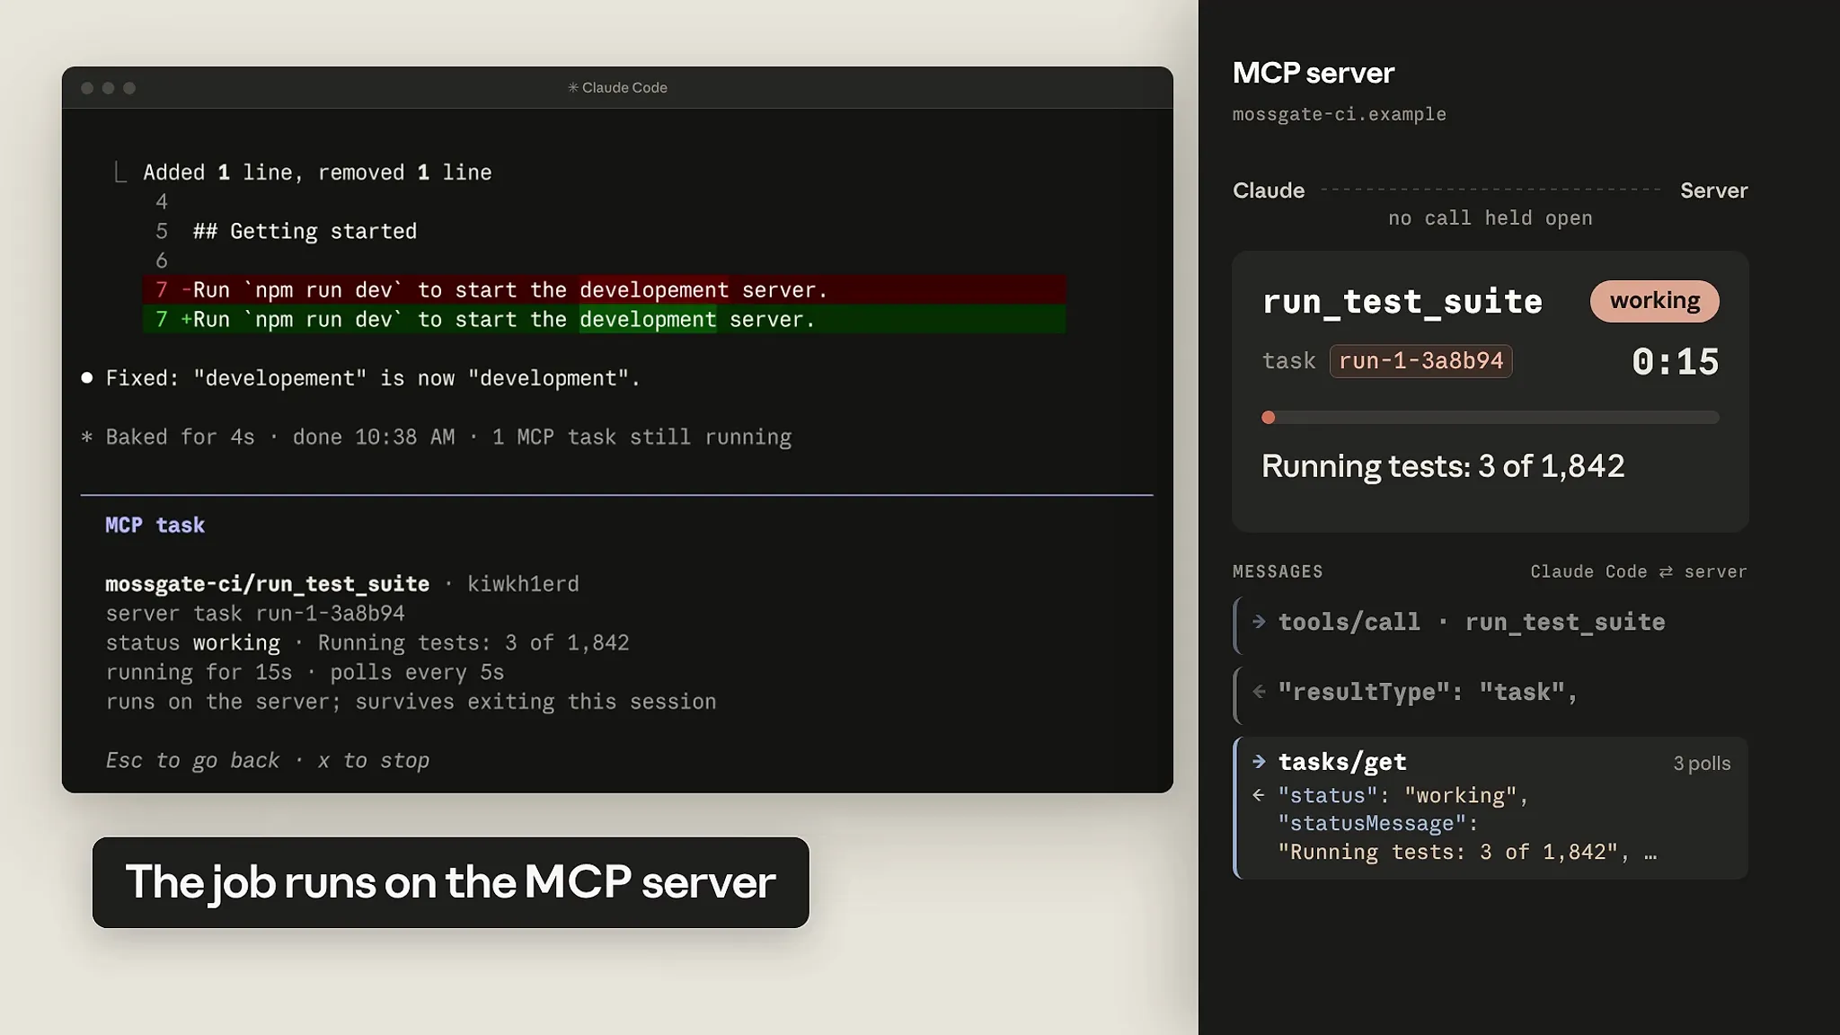Click 'server task run-1-3a8b94' line
1840x1035 pixels.
[255, 614]
